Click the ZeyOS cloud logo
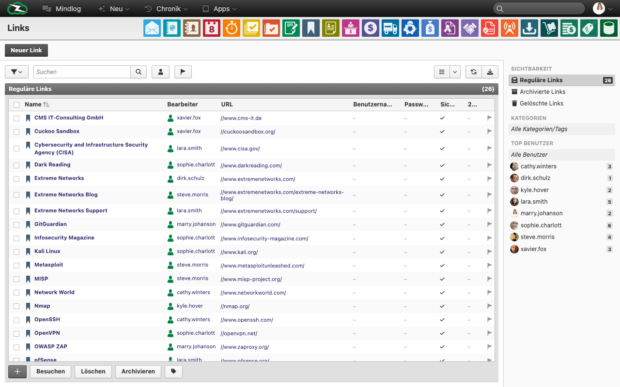The height and width of the screenshot is (387, 620). (x=17, y=8)
